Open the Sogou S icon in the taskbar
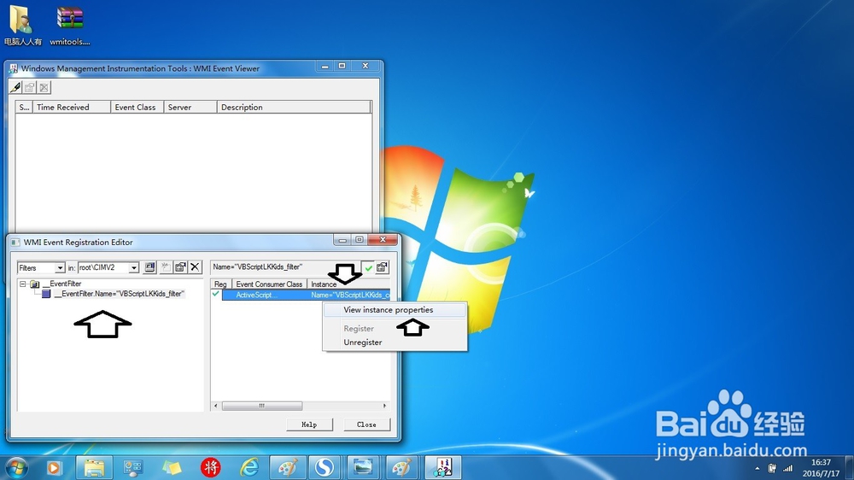Image resolution: width=854 pixels, height=480 pixels. pyautogui.click(x=325, y=467)
